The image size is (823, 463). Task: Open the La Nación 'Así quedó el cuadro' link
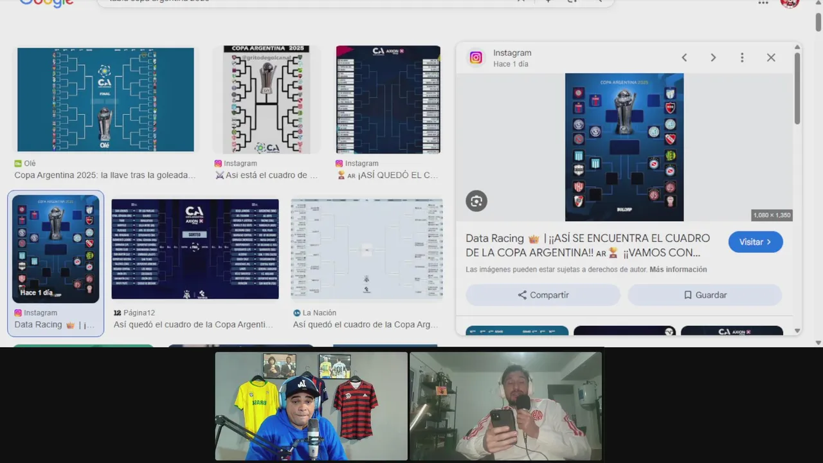[x=366, y=325]
